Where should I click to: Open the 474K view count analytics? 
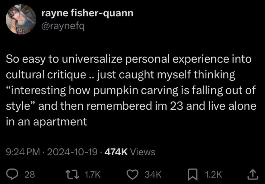pyautogui.click(x=115, y=152)
